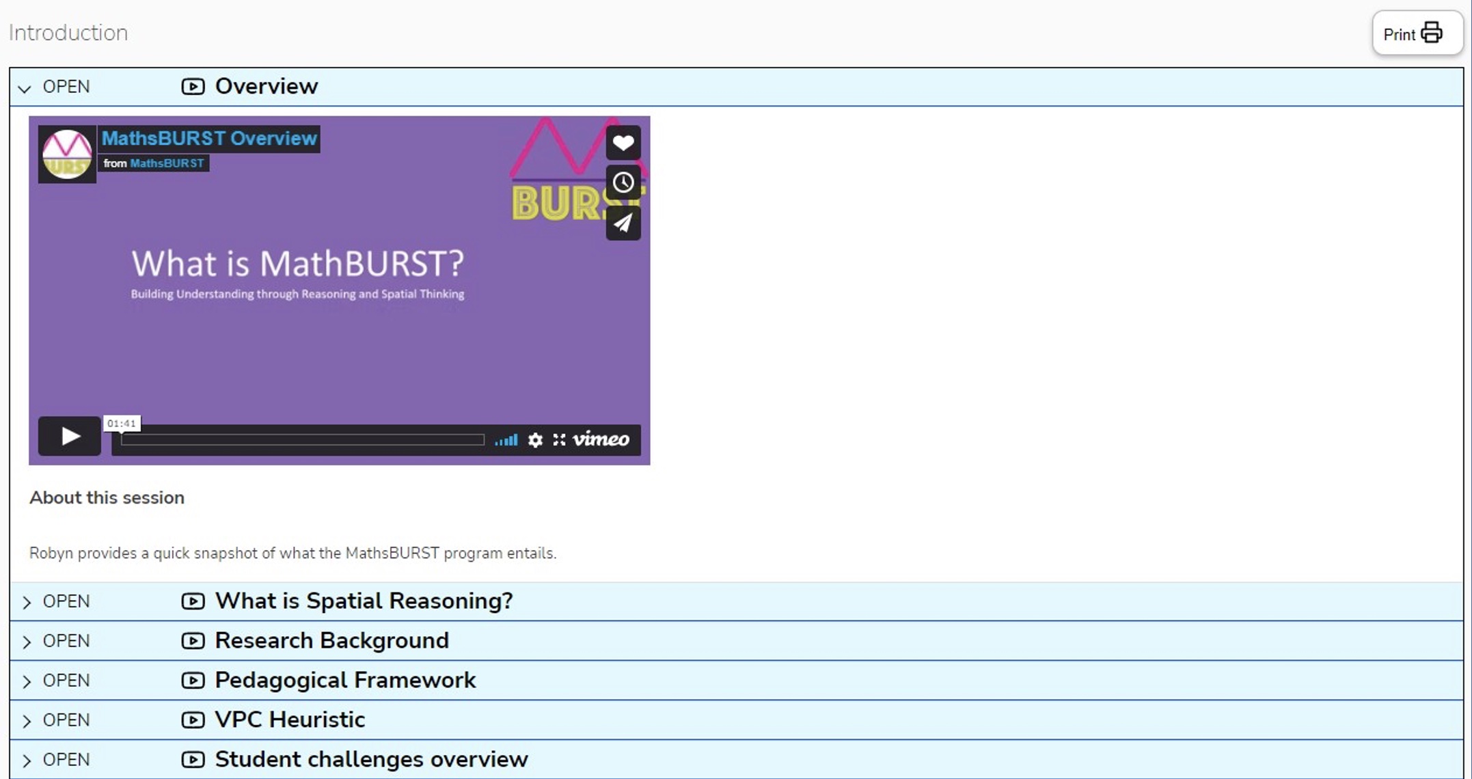Click the About this session heading
This screenshot has width=1472, height=779.
coord(107,497)
